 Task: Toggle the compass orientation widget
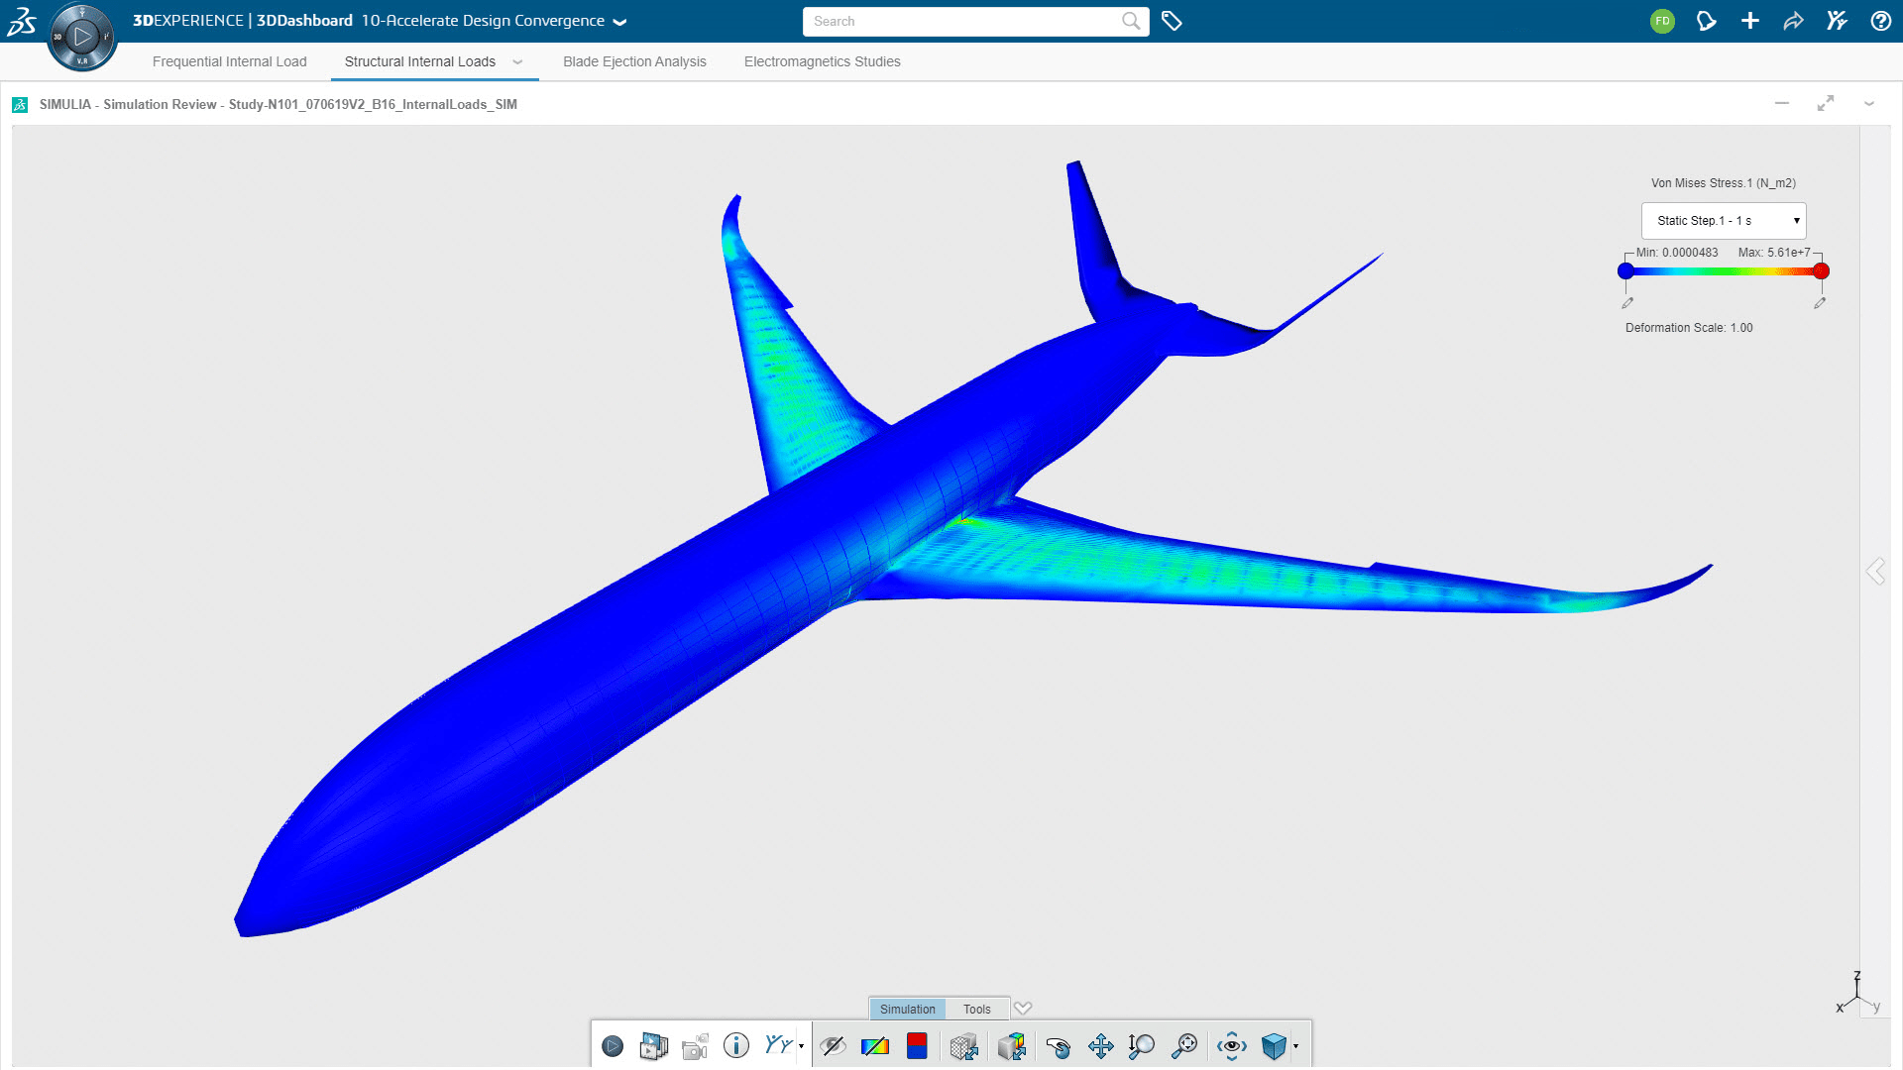[1853, 996]
